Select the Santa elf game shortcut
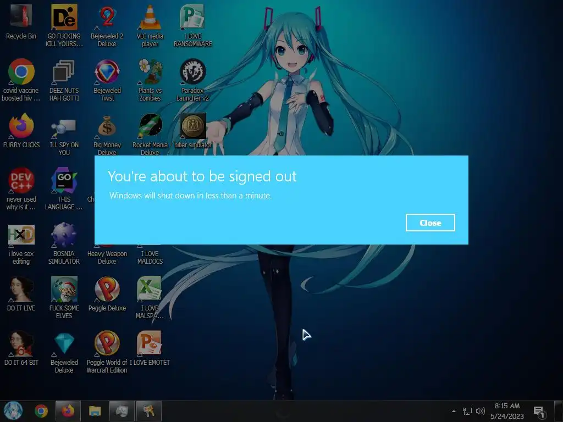The height and width of the screenshot is (422, 563). tap(64, 289)
